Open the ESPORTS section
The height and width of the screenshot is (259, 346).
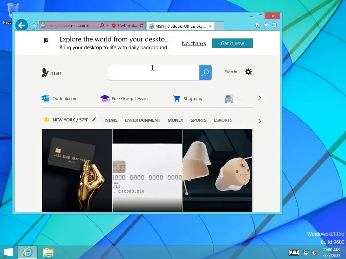click(223, 120)
